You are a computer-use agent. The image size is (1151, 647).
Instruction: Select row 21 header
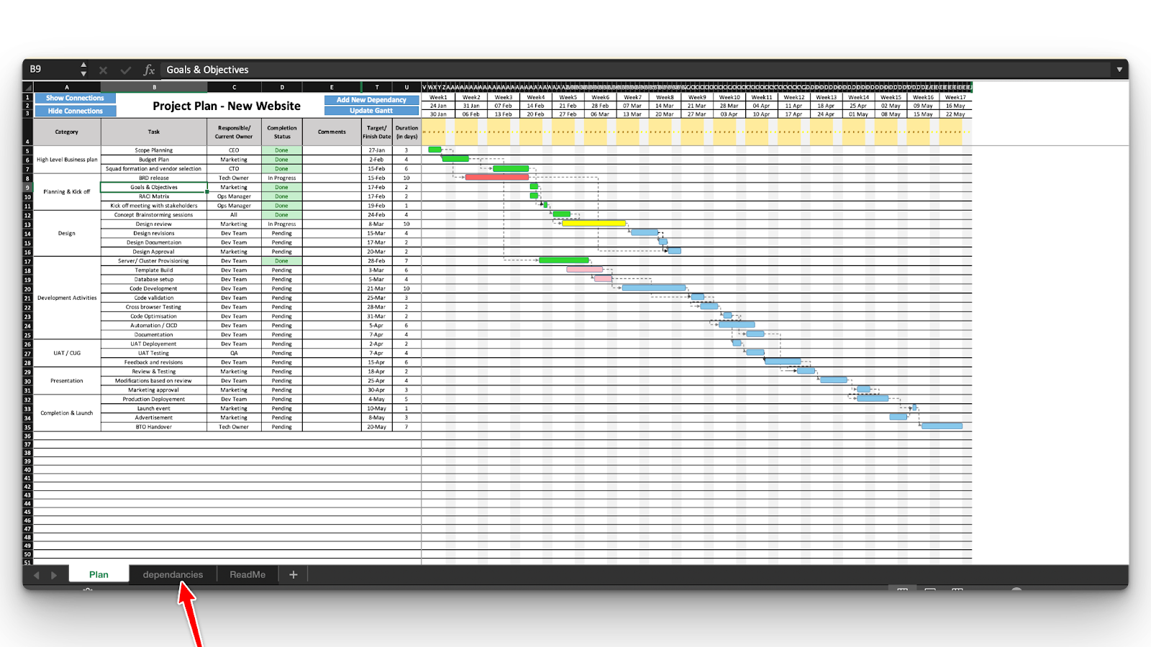(x=28, y=298)
